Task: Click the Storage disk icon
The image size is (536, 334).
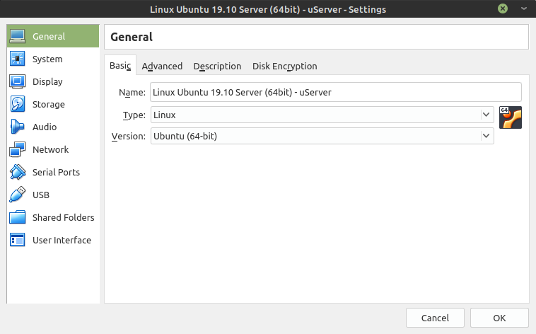Action: (x=17, y=104)
